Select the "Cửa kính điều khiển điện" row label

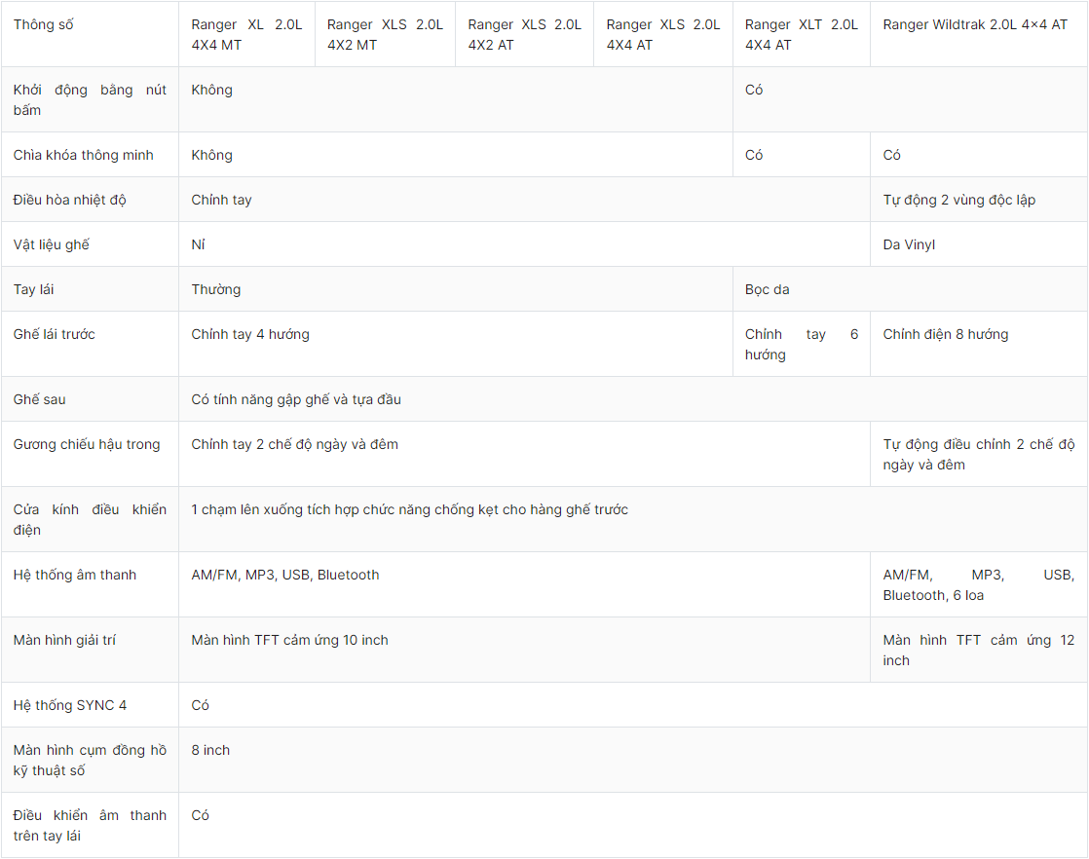pyautogui.click(x=90, y=520)
